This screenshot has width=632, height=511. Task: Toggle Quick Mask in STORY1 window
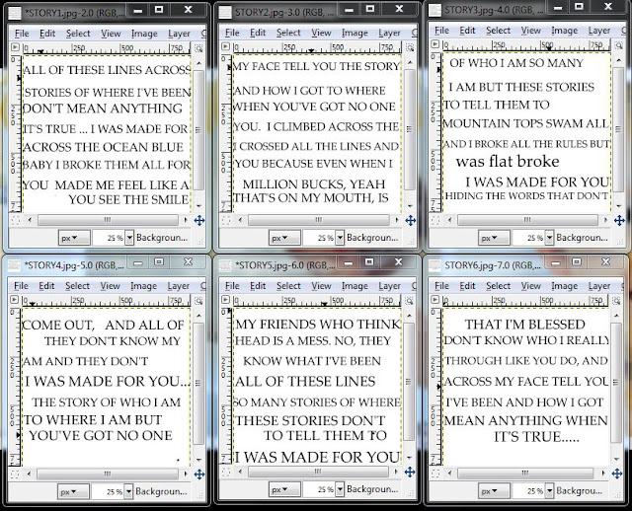coord(16,220)
